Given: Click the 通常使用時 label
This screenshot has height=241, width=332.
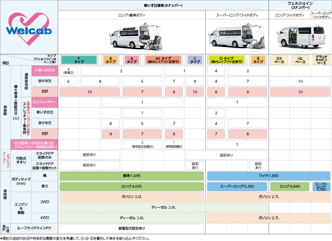Looking at the screenshot, I should (26, 81).
